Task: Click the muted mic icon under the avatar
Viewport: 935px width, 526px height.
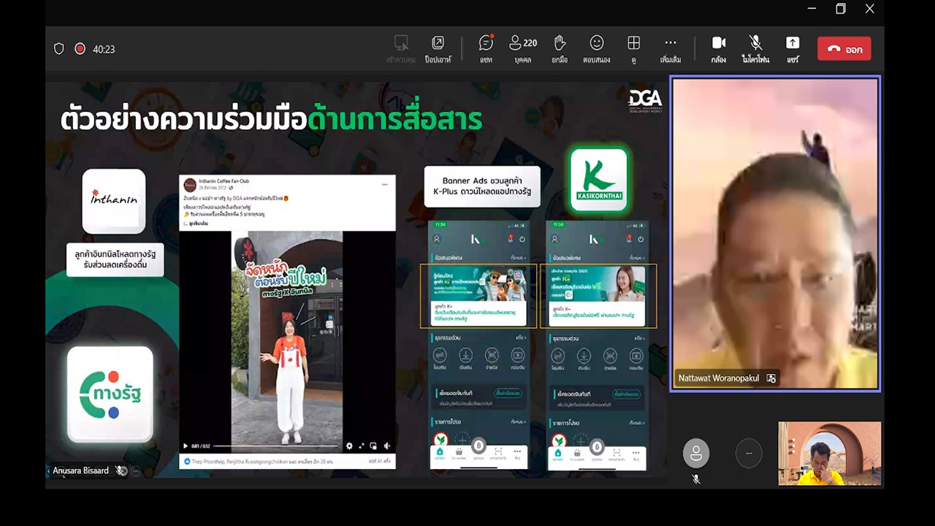Action: point(696,479)
